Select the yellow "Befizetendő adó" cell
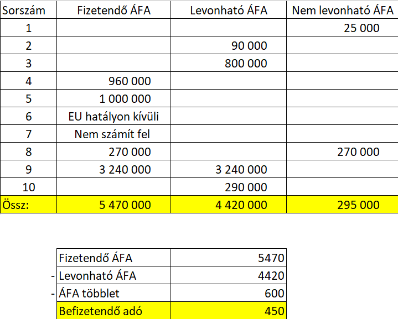The width and height of the screenshot is (398, 319). (x=113, y=311)
